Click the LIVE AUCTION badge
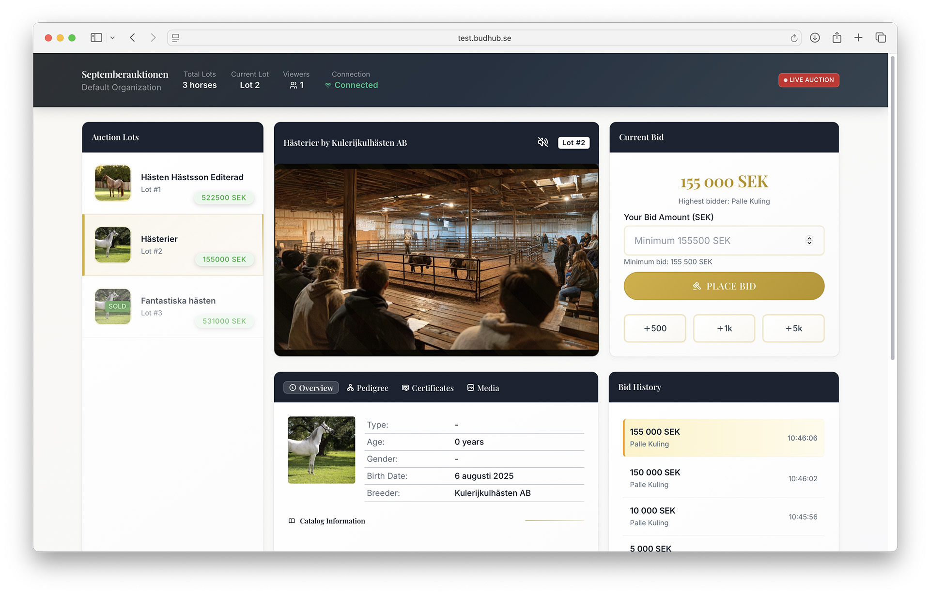 pos(808,80)
